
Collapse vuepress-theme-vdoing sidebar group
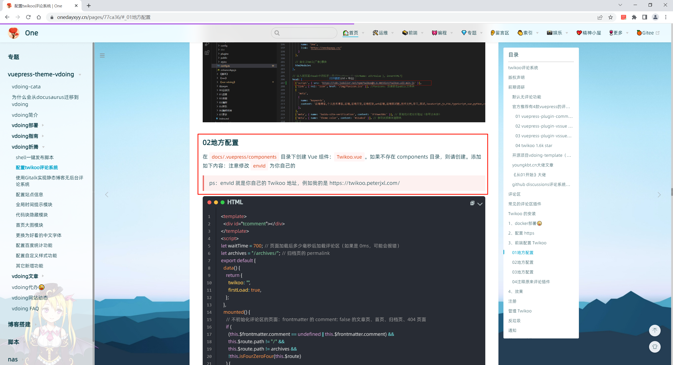(x=45, y=74)
